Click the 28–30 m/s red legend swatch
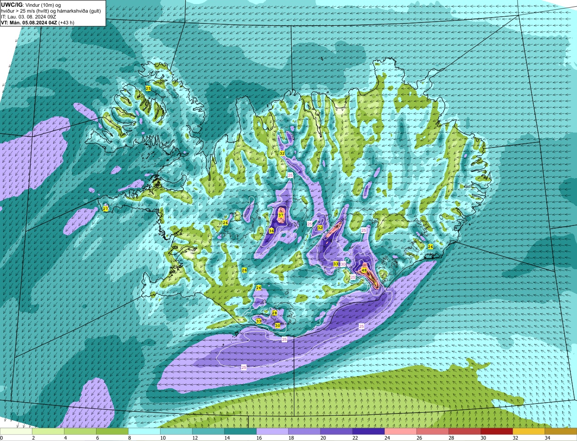Viewport: 577px width, 441px height. [x=464, y=432]
